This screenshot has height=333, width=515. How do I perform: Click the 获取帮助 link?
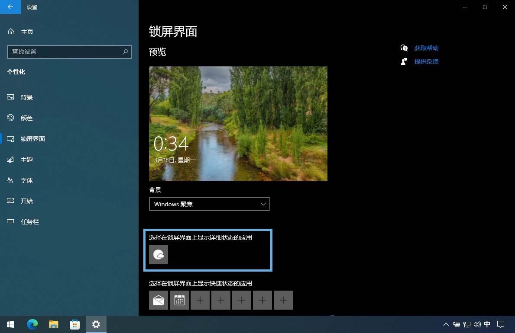(426, 48)
